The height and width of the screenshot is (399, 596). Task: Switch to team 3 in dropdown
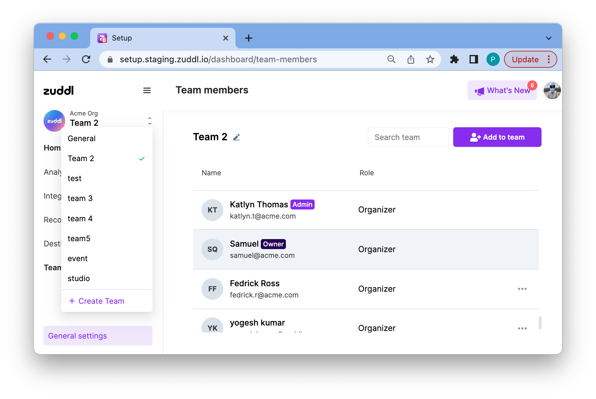80,198
